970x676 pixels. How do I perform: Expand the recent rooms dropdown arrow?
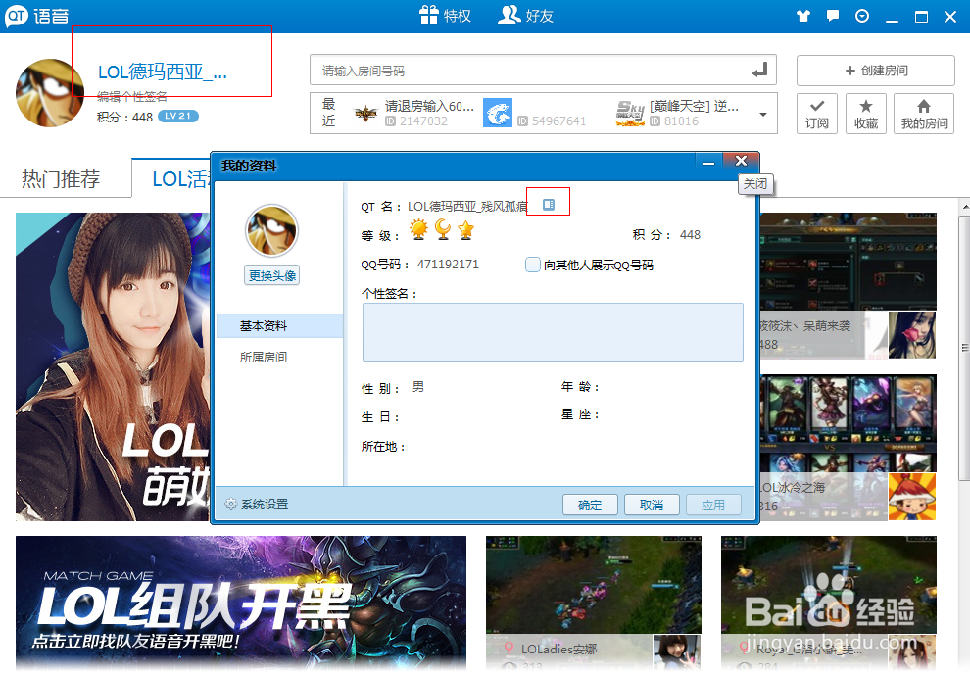click(762, 114)
